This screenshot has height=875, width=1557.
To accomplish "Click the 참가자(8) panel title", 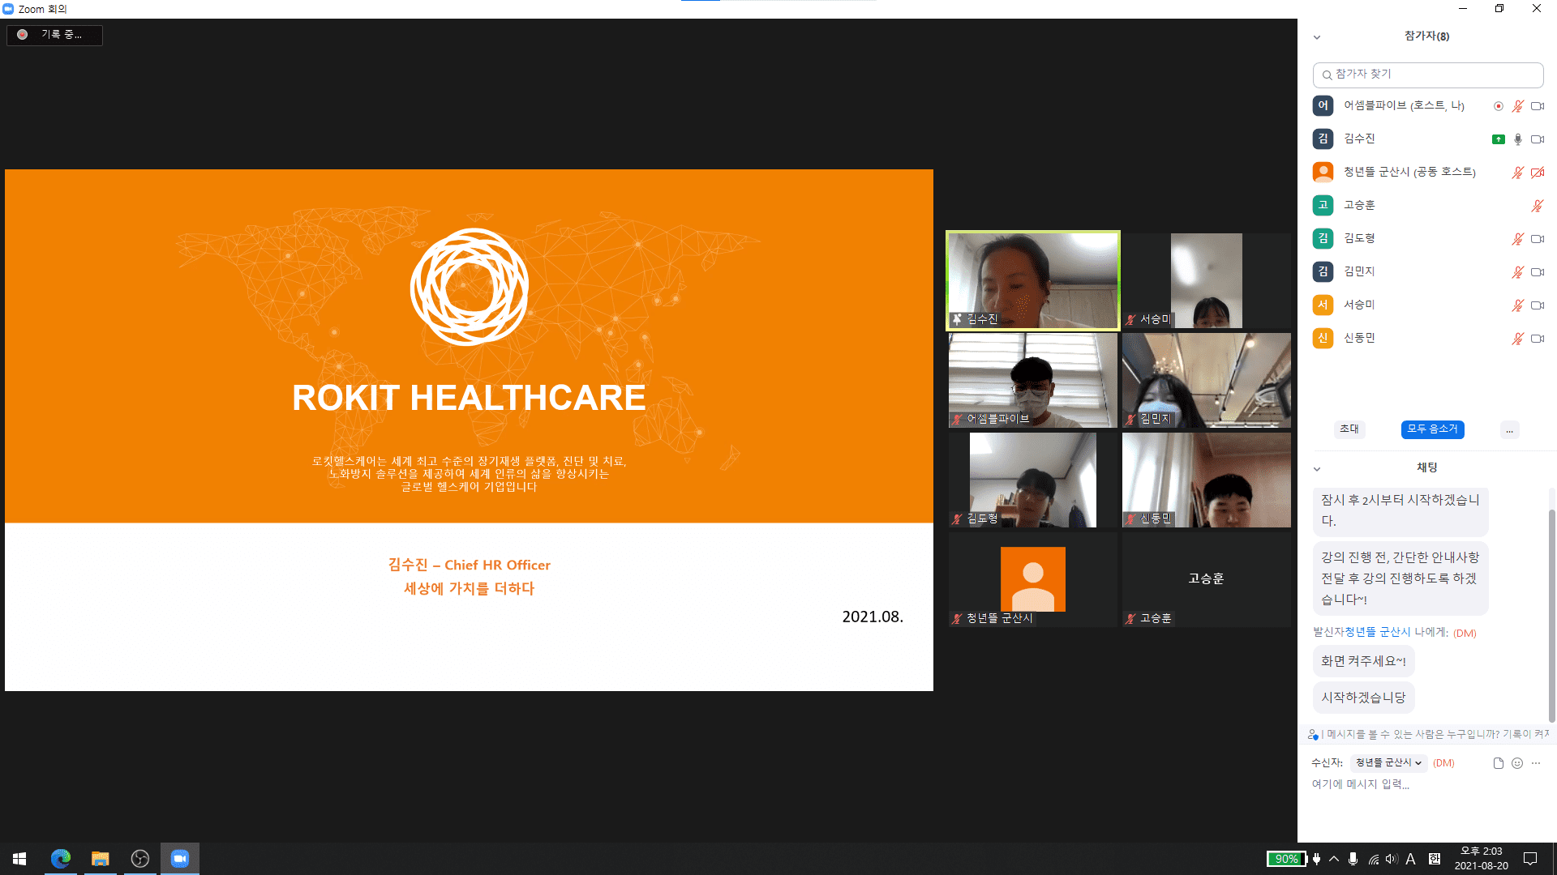I will 1426,36.
